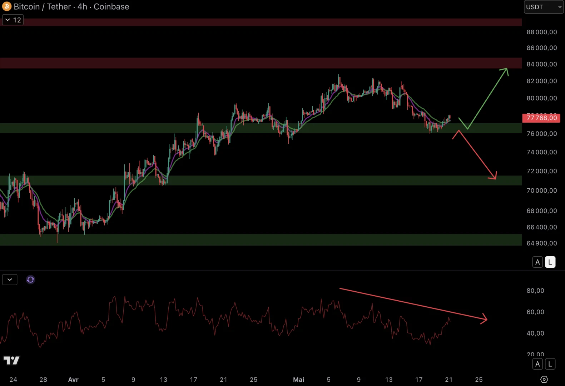Select the red downward arrow on price chart
565x386 pixels.
pyautogui.click(x=477, y=154)
